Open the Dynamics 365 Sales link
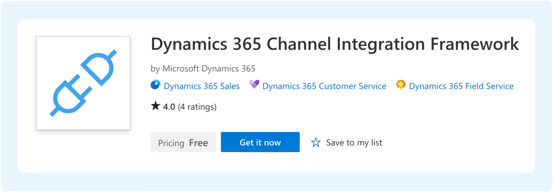Screen dimensions: 553x192 coord(202,86)
